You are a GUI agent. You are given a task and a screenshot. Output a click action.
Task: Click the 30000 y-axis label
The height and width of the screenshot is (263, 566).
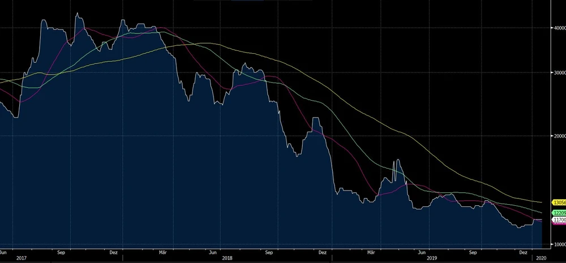[x=559, y=72]
